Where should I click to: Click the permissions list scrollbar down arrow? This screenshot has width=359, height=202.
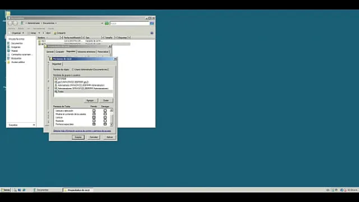pos(112,125)
